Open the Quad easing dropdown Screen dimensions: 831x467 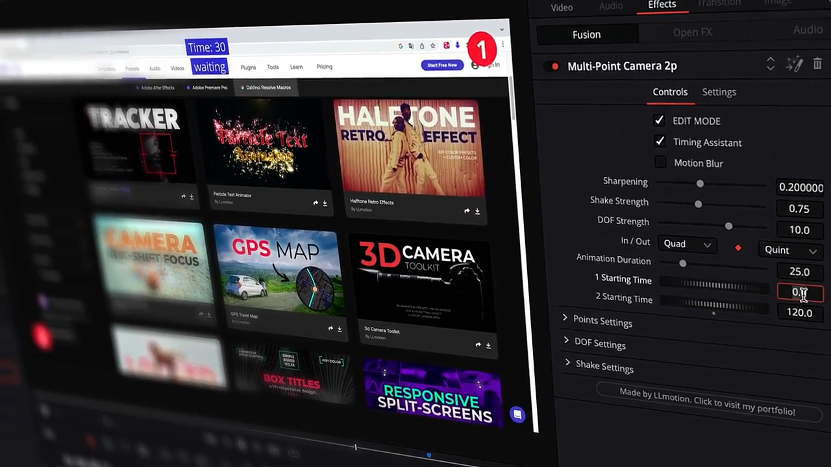point(688,244)
